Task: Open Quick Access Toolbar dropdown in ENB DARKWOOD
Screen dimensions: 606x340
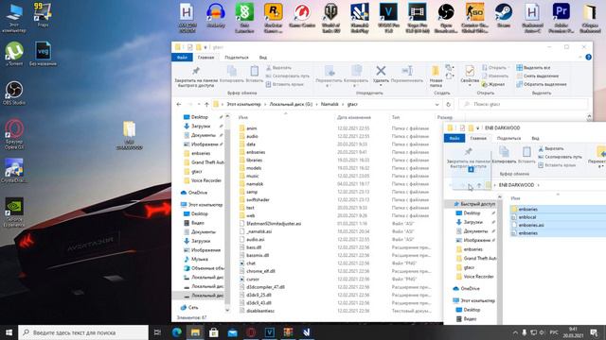Action: coord(477,128)
